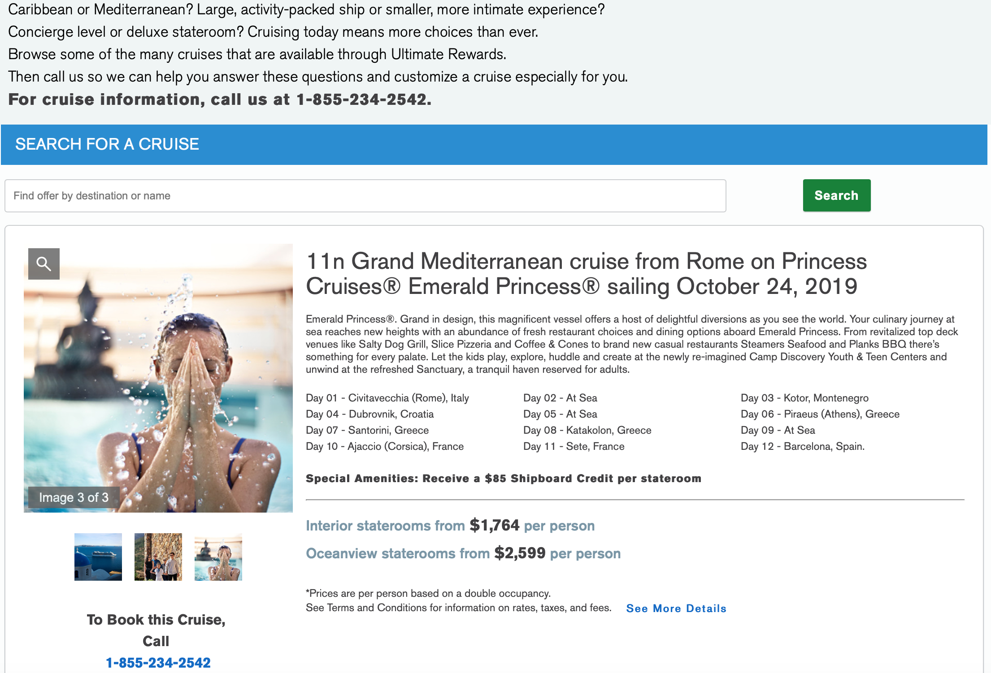The image size is (991, 673).
Task: Click the 'SEARCH FOR A CRUISE' blue header bar
Action: coord(494,145)
